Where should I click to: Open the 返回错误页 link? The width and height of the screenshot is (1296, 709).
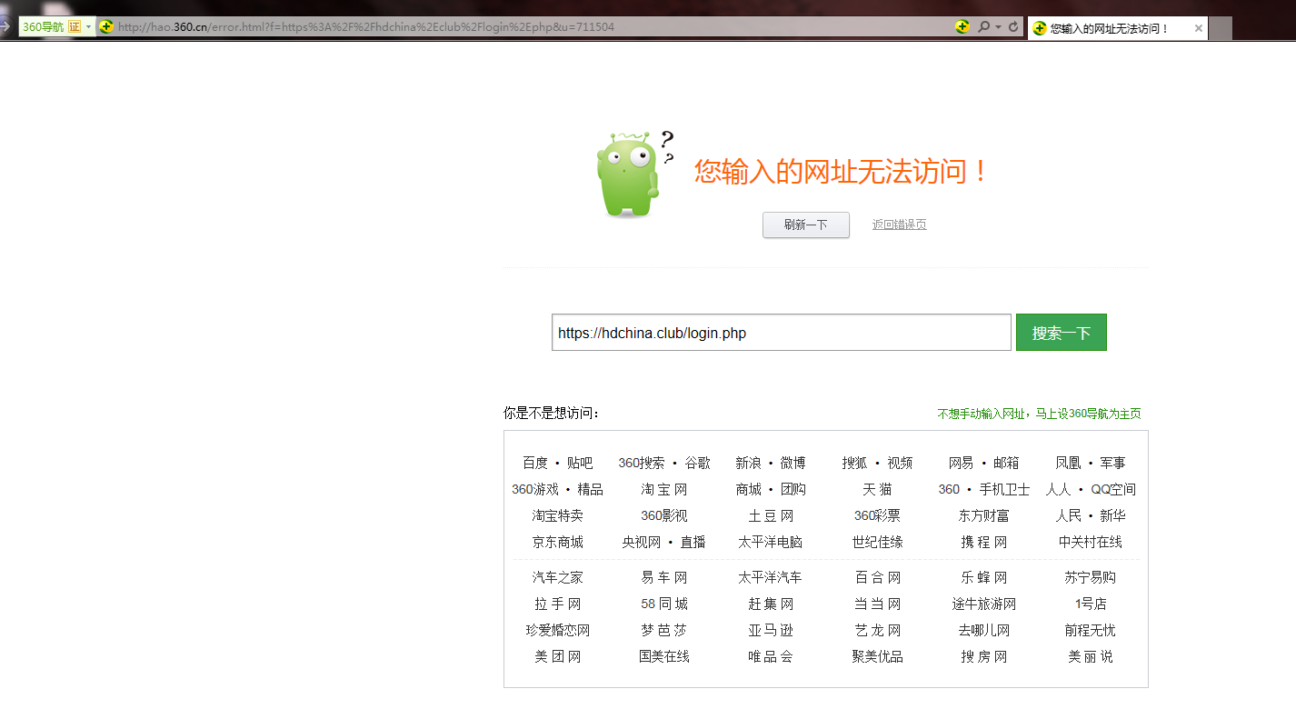(900, 225)
